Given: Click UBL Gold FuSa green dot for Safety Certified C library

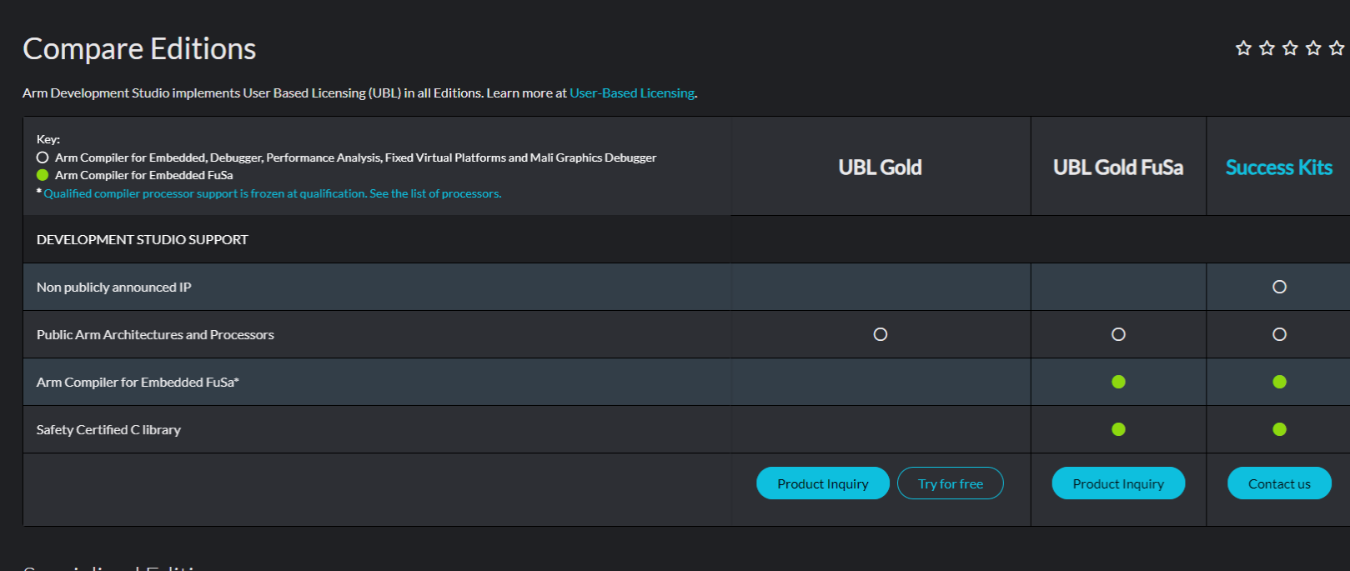Looking at the screenshot, I should 1118,429.
